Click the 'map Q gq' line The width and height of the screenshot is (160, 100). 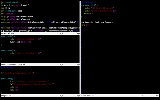pos(5,8)
